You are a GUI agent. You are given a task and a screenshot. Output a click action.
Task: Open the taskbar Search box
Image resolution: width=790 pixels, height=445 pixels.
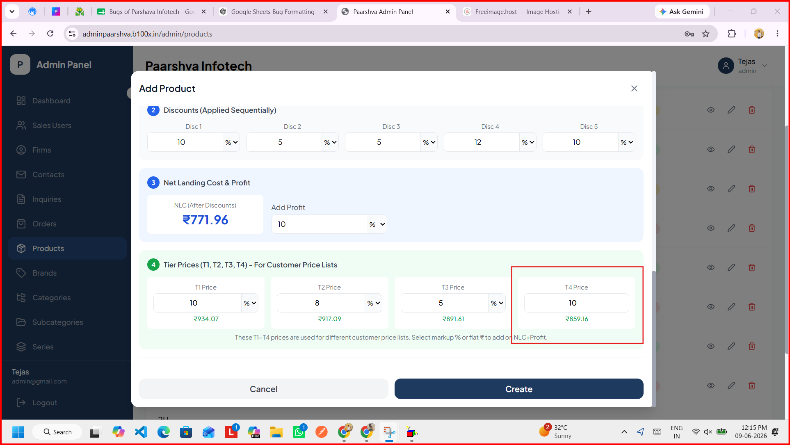[57, 432]
